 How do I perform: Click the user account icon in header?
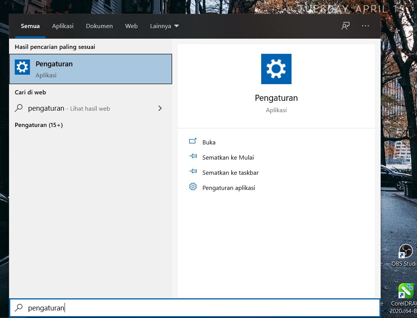pyautogui.click(x=345, y=26)
